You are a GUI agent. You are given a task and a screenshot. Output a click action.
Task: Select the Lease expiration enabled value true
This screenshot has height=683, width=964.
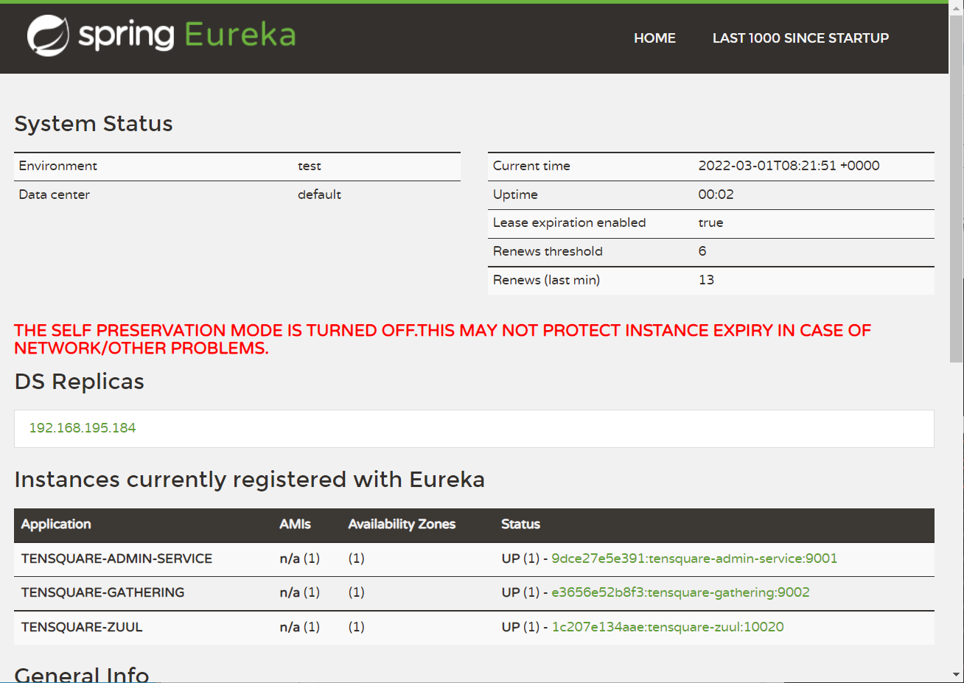click(710, 223)
